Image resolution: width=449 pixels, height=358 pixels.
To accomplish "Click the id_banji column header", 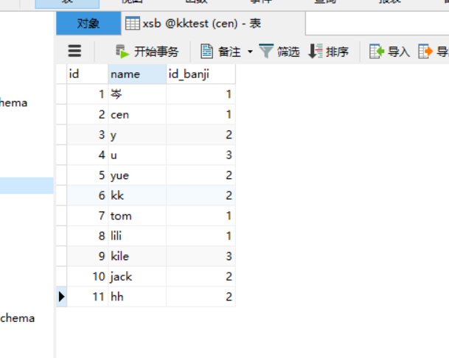I will coord(201,74).
